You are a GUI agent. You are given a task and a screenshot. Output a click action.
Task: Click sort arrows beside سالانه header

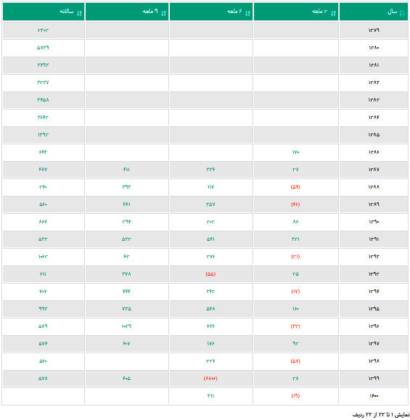[79, 13]
